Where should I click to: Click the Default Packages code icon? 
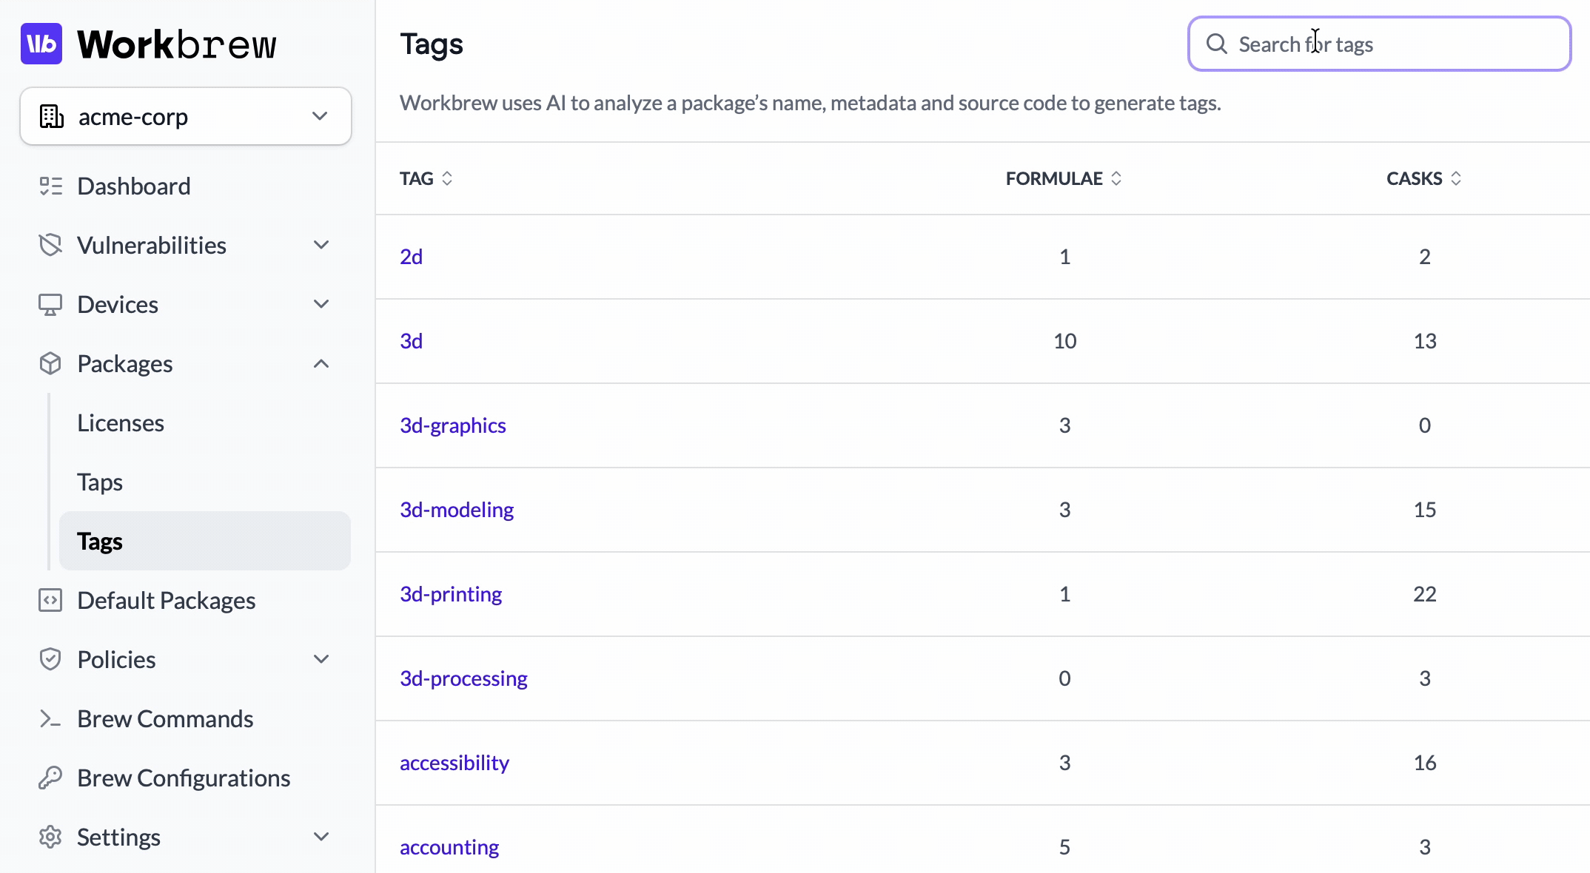[x=50, y=600]
